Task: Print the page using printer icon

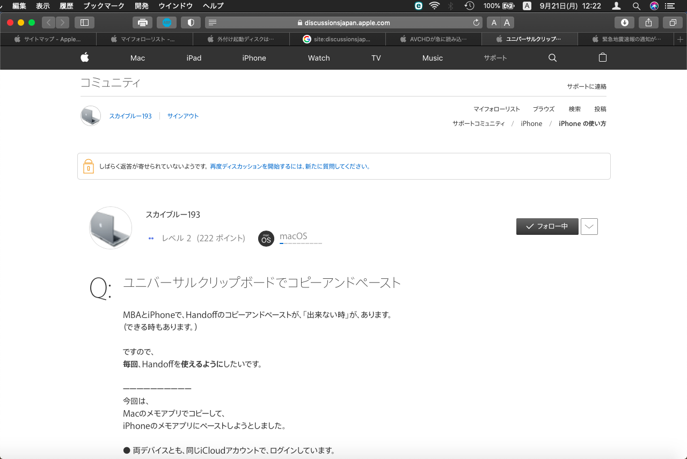Action: coord(142,23)
